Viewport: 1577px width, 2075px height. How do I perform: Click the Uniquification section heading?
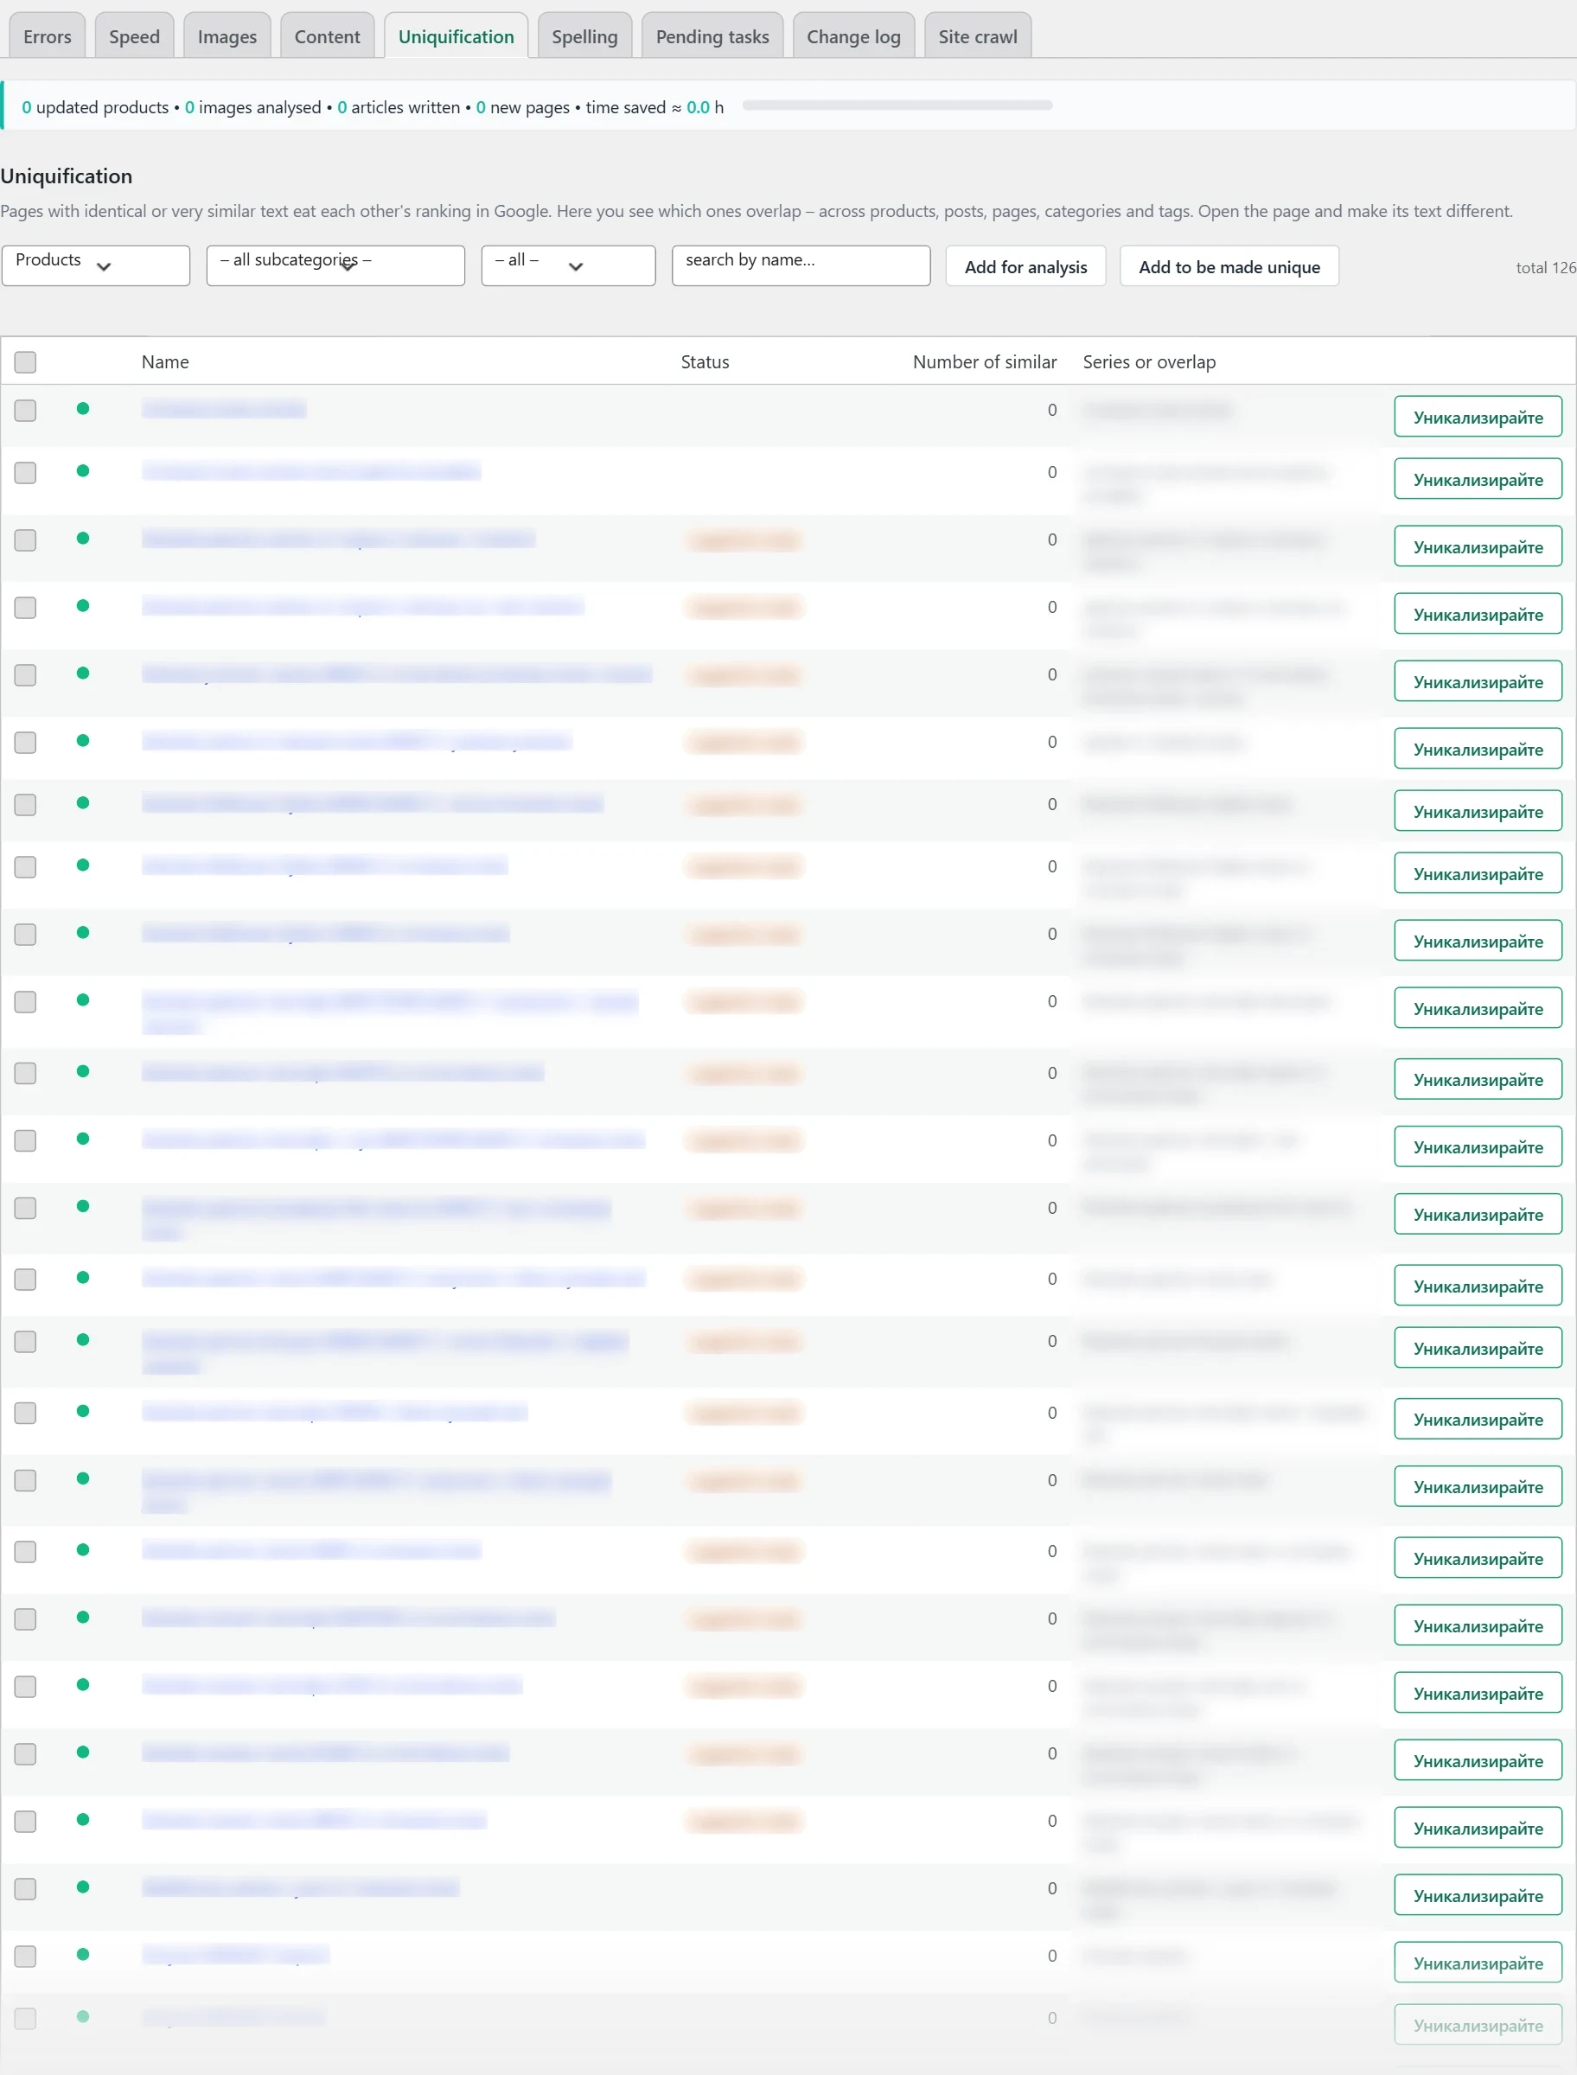pyautogui.click(x=67, y=176)
